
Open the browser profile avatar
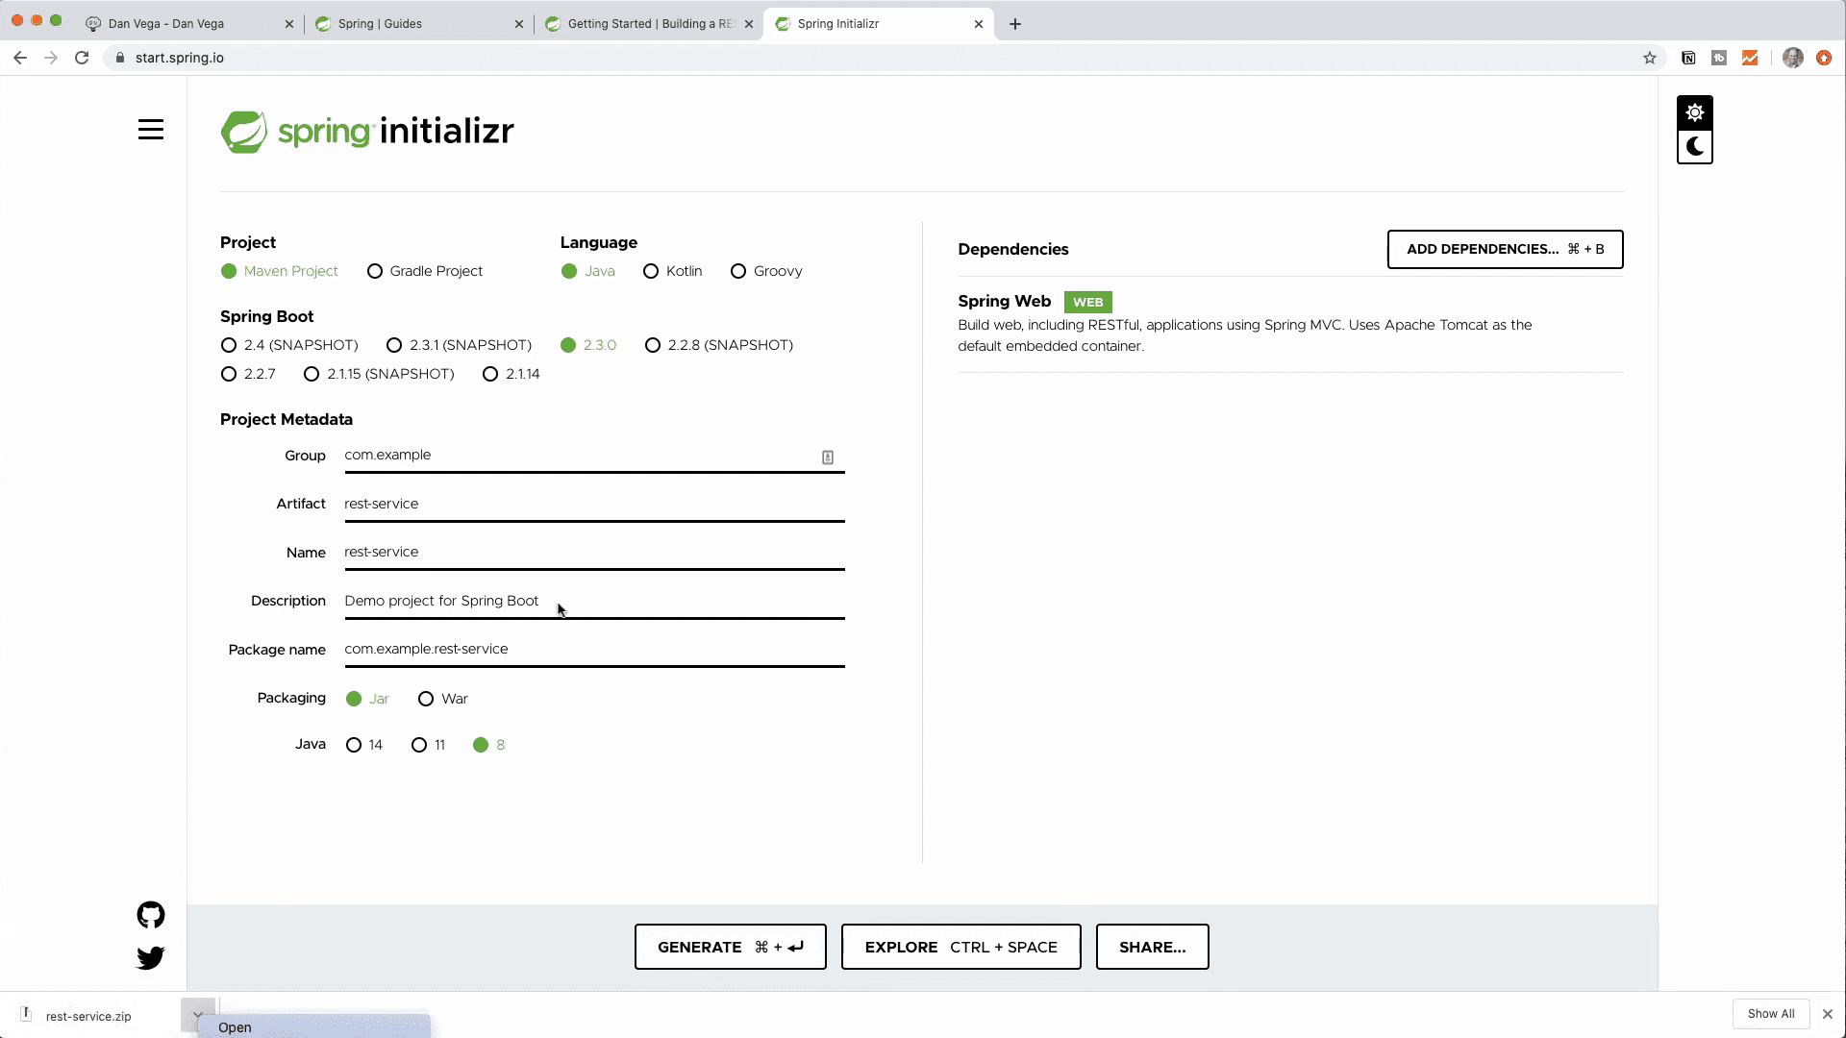click(x=1792, y=58)
